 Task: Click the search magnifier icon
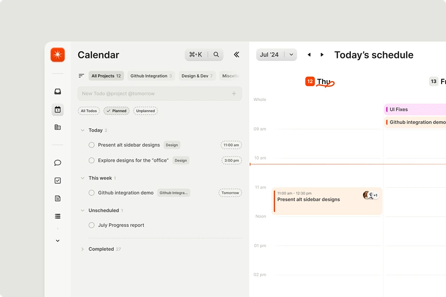coord(216,55)
